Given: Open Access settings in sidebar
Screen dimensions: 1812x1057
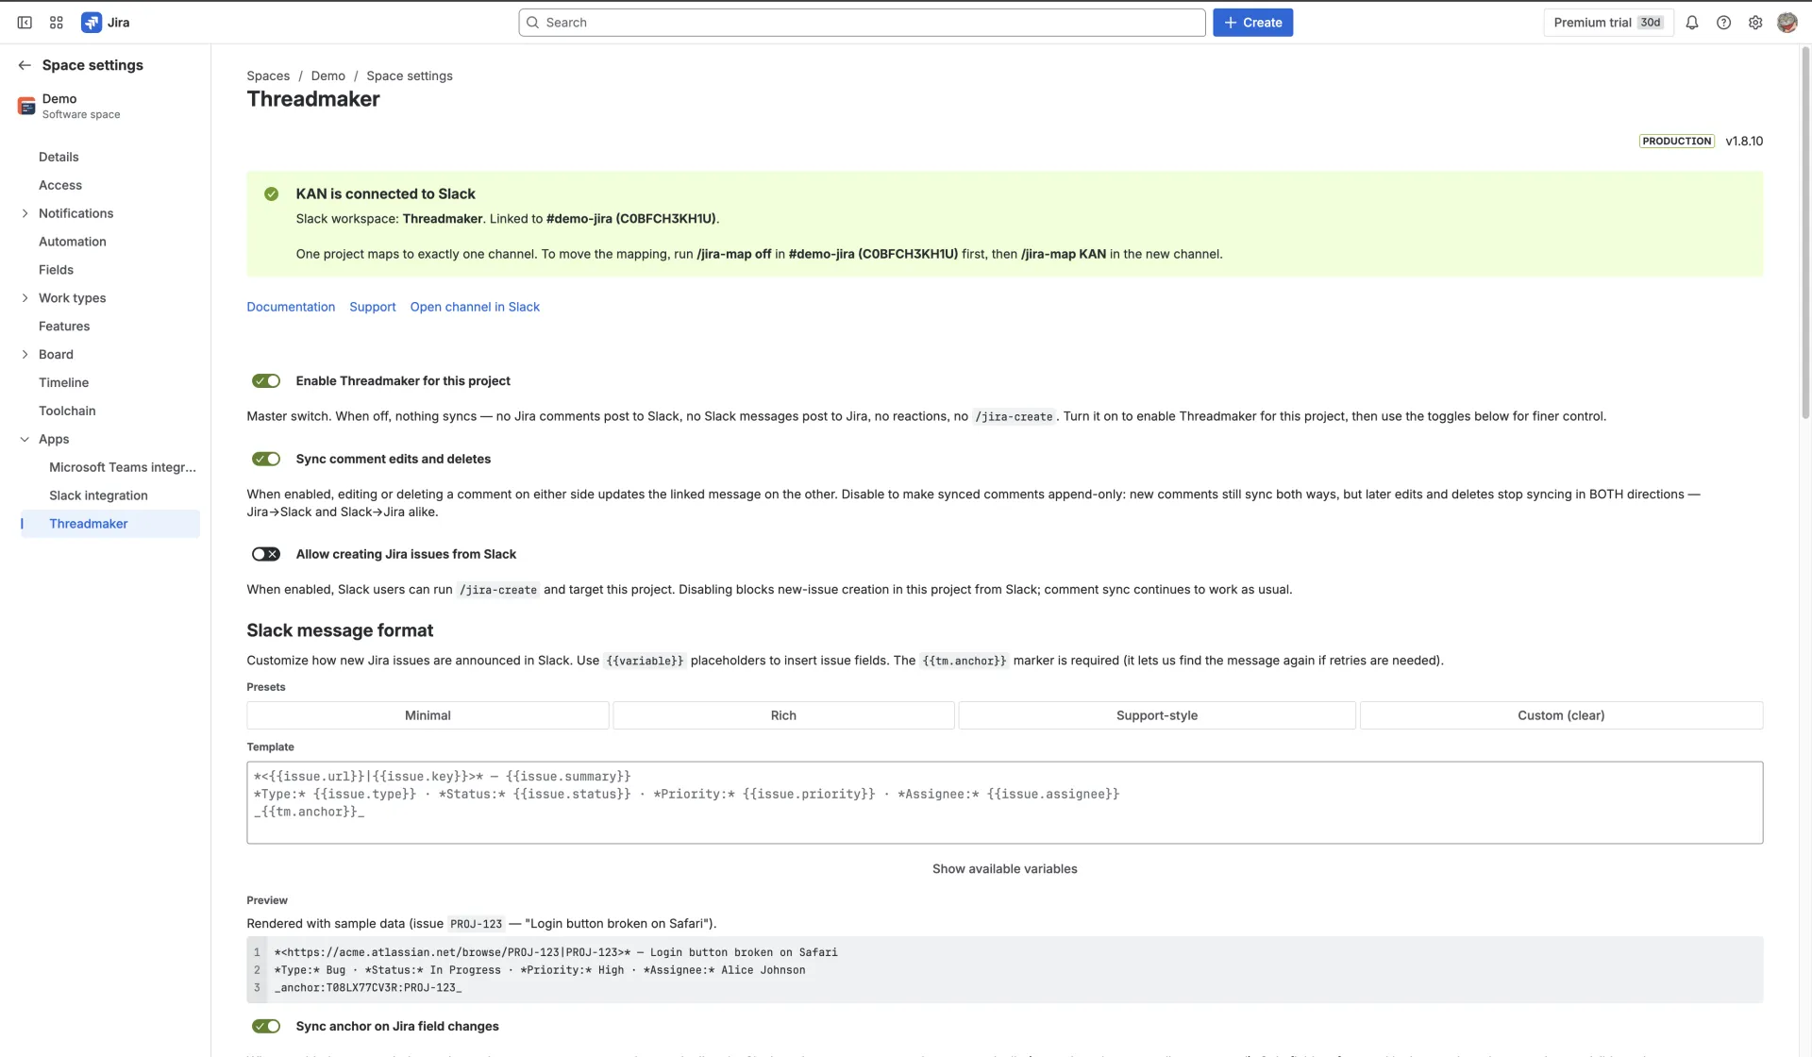Looking at the screenshot, I should coord(60,185).
